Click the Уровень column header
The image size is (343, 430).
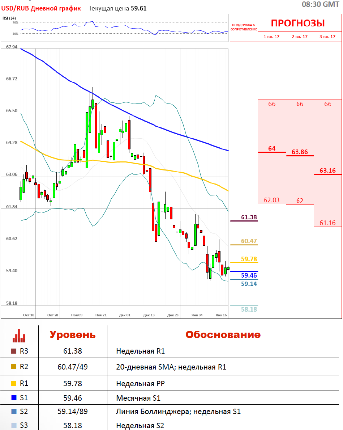pyautogui.click(x=72, y=334)
